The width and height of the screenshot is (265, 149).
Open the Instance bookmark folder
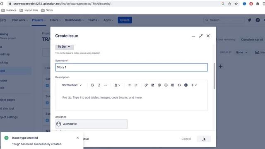[x=9, y=10]
